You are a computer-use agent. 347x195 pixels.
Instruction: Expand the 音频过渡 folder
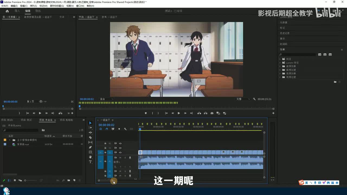[280, 70]
